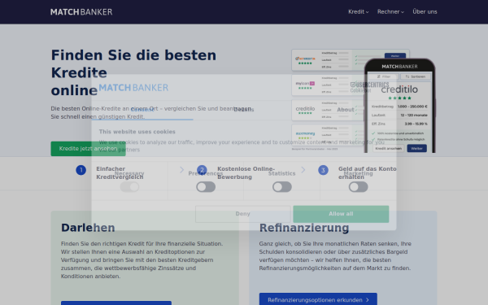Click the arrow icon in Refinanzierungsoptionen erkunden
Screen dimensions: 488x305
pyautogui.click(x=368, y=300)
